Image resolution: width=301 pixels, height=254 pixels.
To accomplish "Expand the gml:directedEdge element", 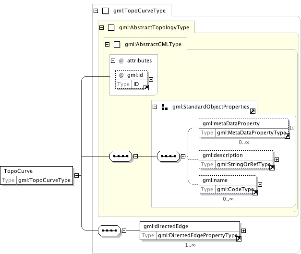I will (x=243, y=230).
